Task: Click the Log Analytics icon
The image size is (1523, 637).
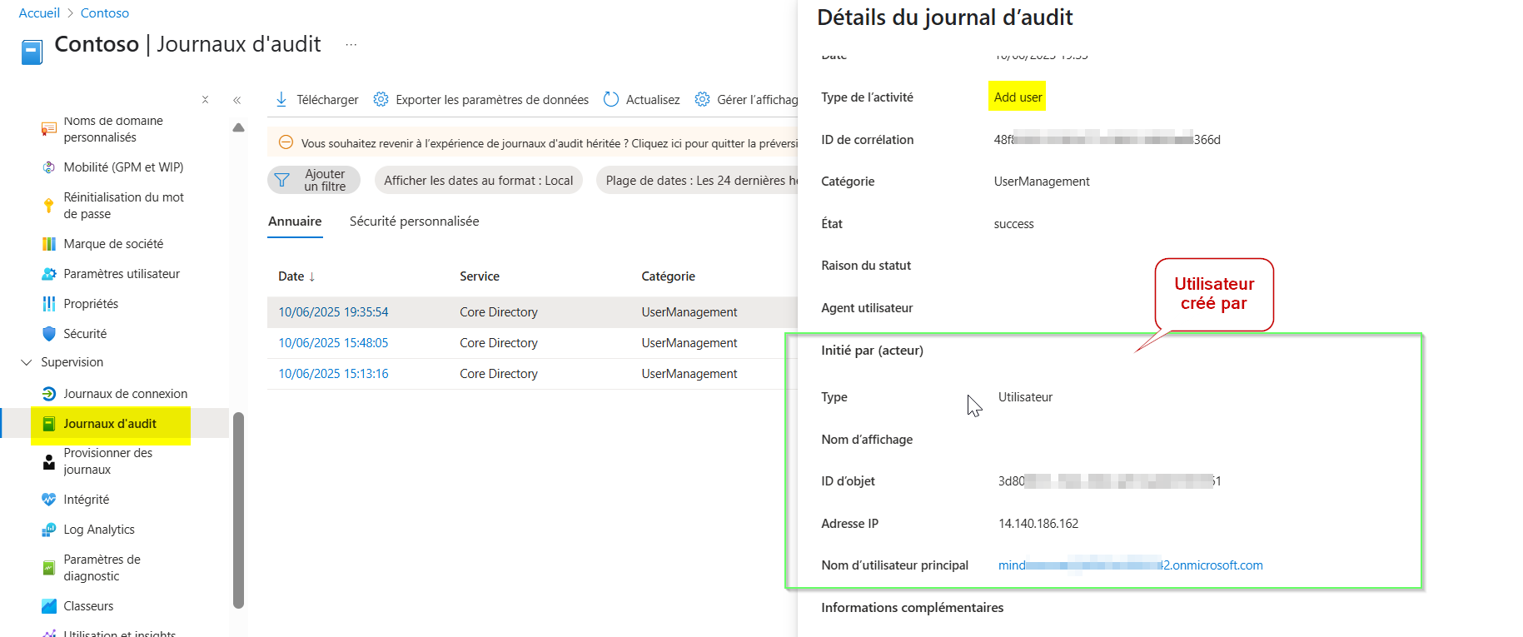Action: [x=49, y=530]
